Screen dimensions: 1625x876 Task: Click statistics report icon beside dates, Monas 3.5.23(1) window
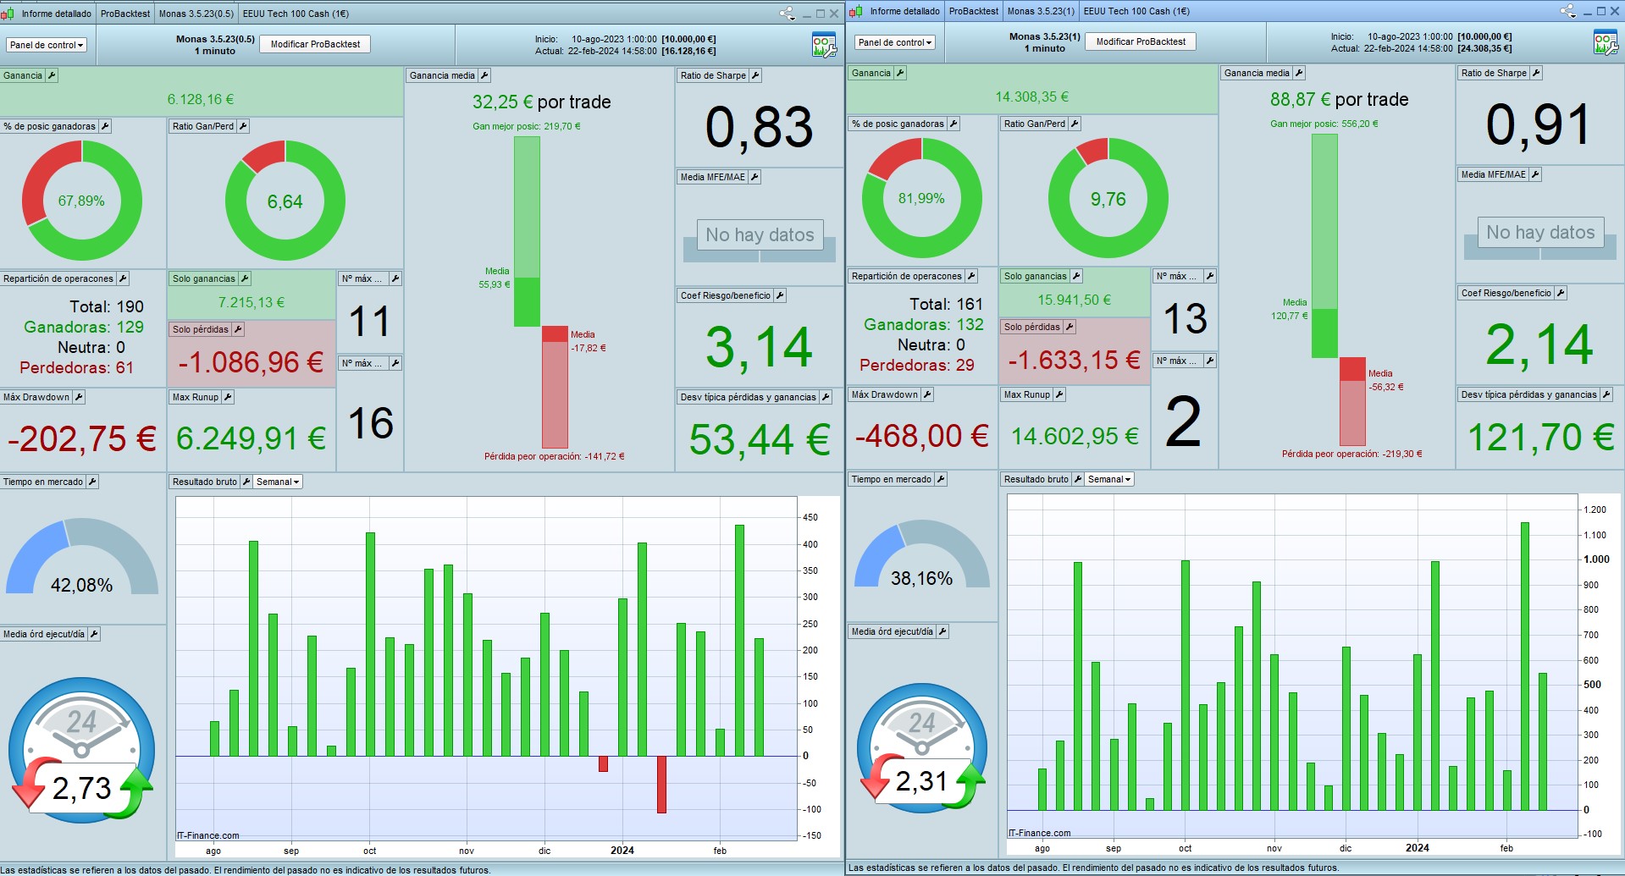pyautogui.click(x=1606, y=42)
